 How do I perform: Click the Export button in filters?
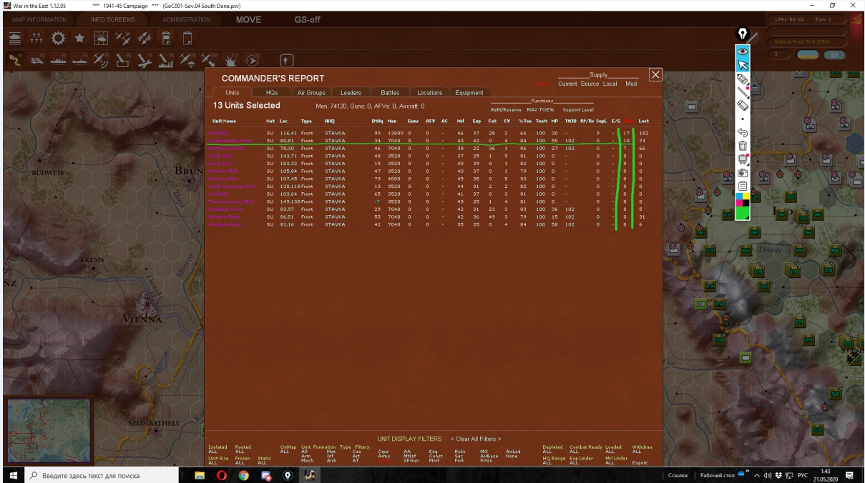click(x=640, y=463)
